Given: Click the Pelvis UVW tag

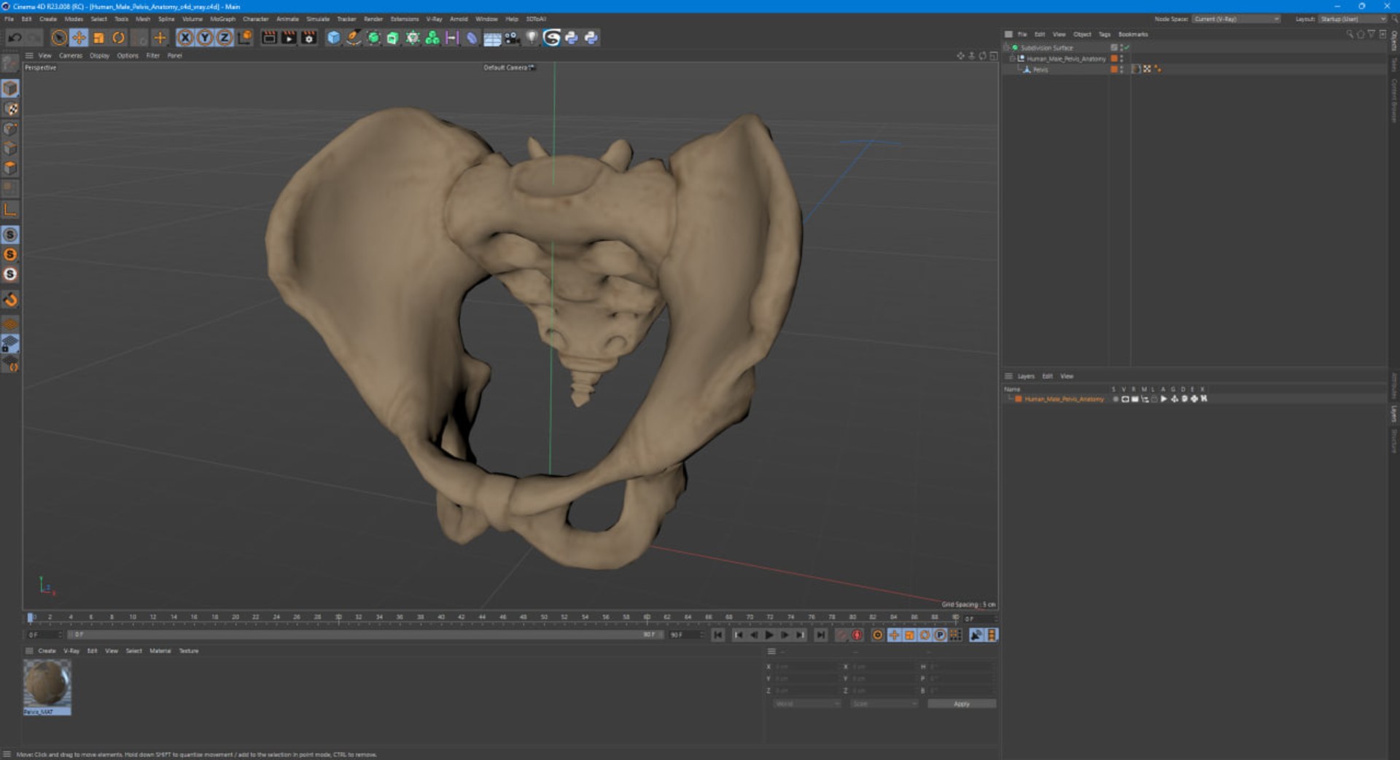Looking at the screenshot, I should pos(1147,69).
